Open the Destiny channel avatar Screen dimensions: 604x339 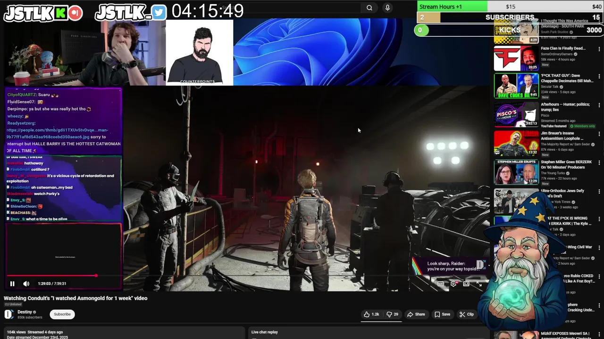click(9, 315)
